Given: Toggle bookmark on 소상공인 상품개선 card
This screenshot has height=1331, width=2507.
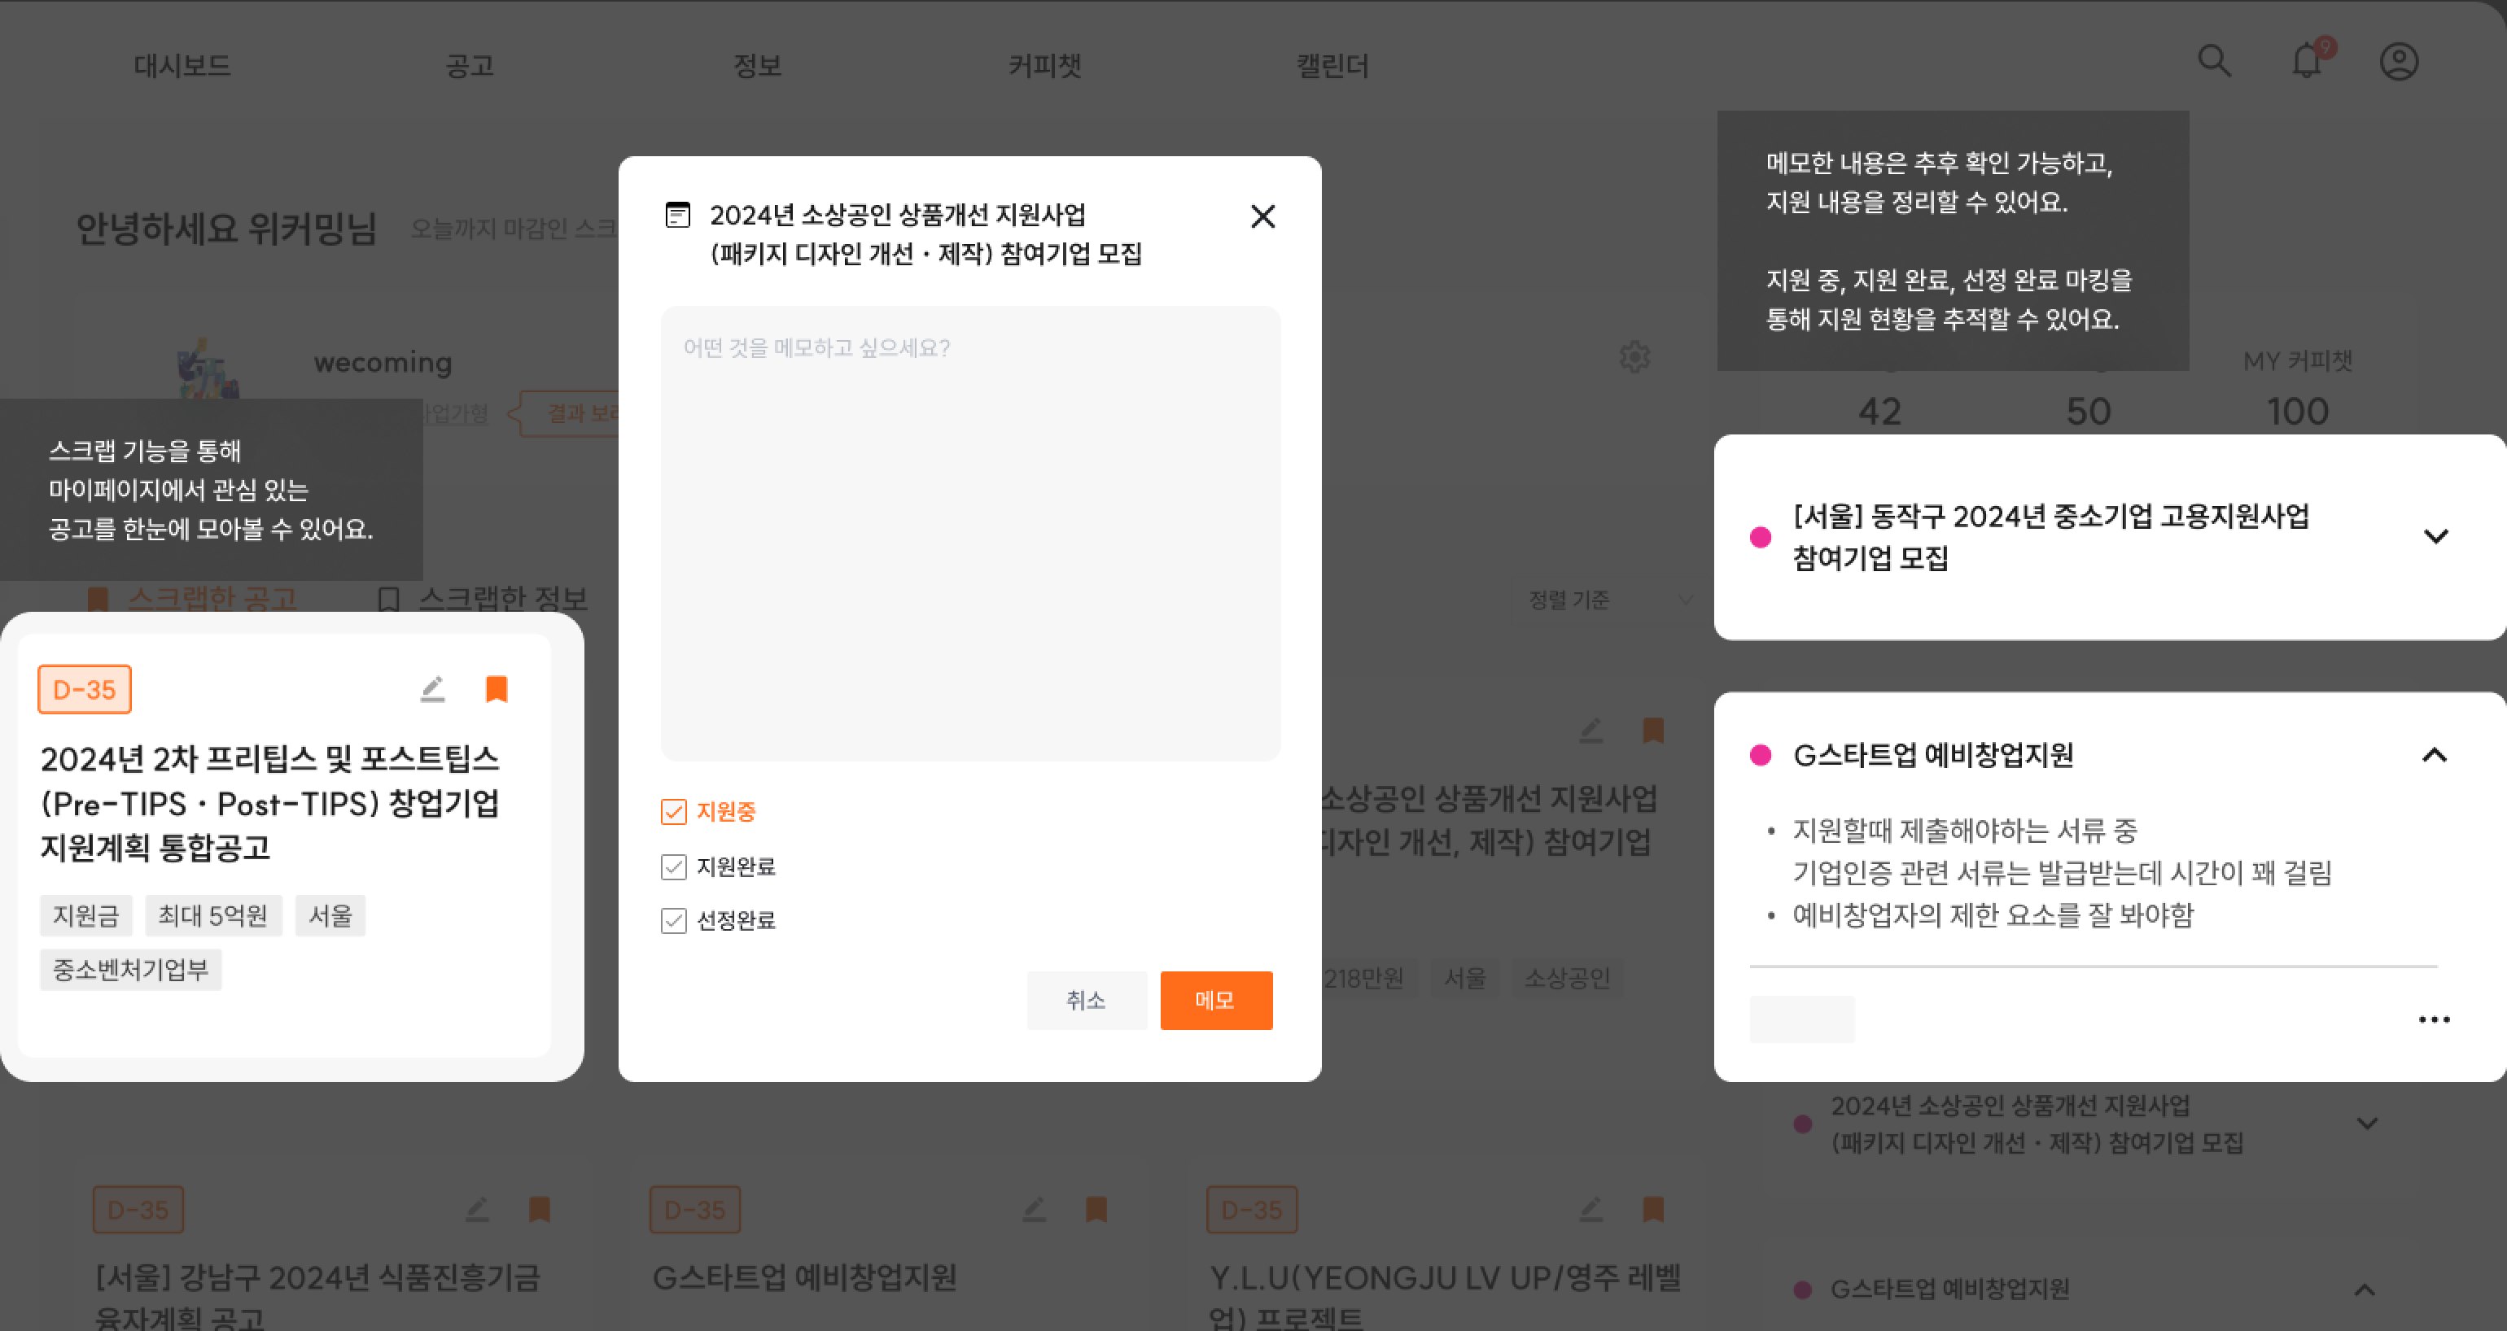Looking at the screenshot, I should (x=1652, y=731).
